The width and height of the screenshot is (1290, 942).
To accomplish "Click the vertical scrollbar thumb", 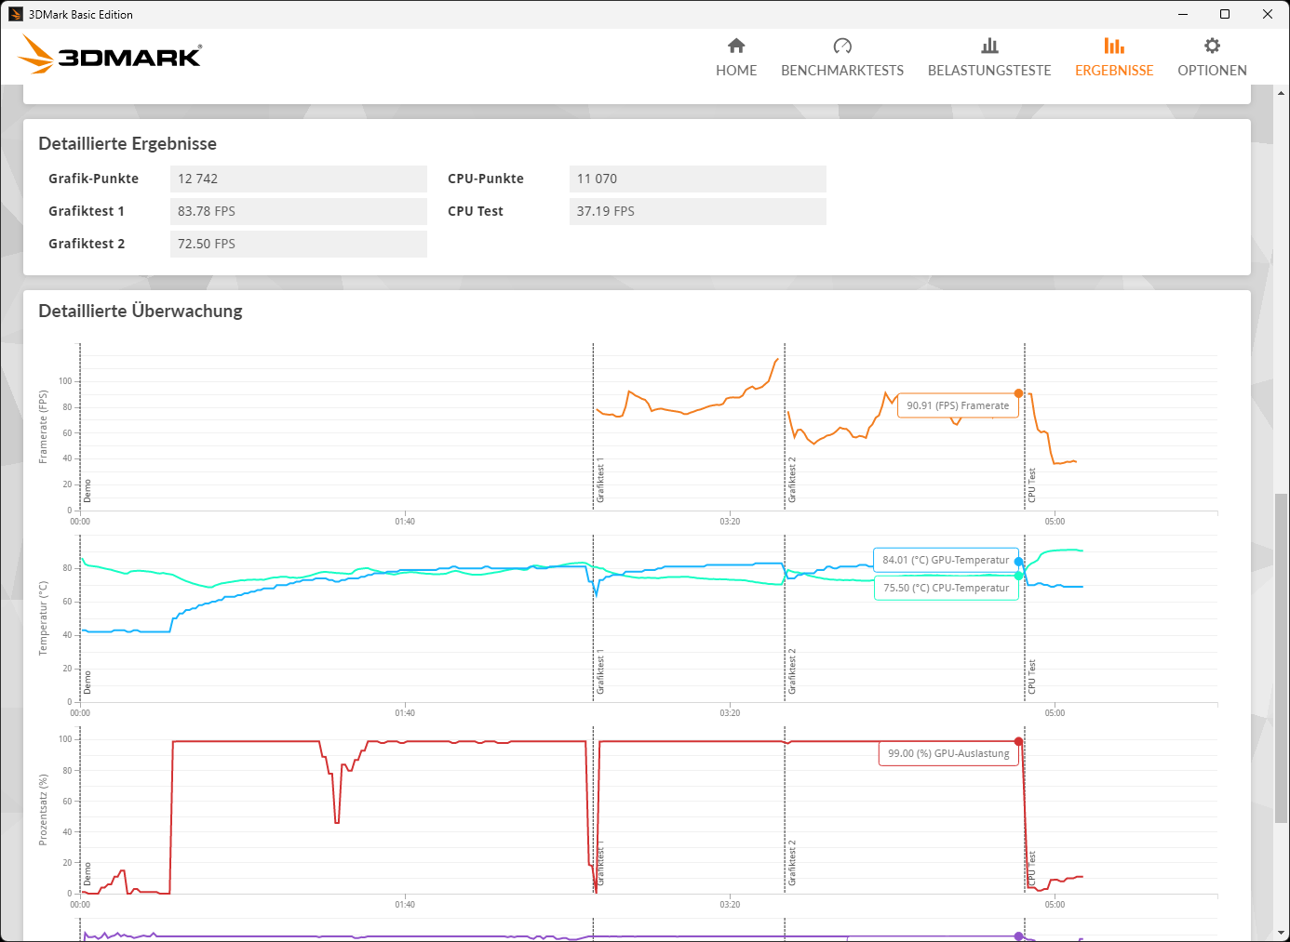I will point(1282,658).
